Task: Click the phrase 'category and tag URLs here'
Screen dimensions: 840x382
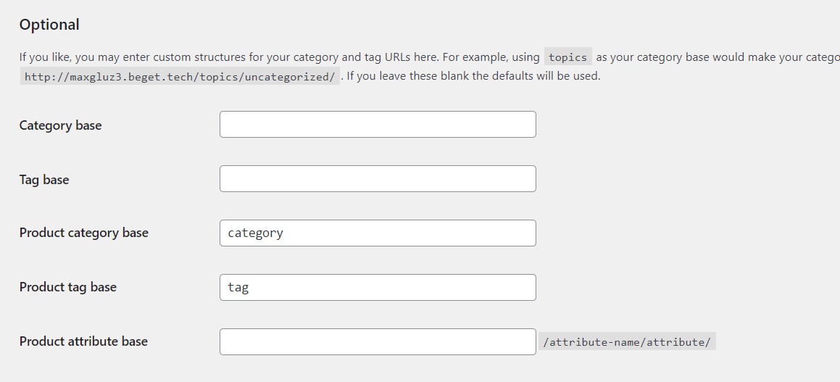Action: [362, 57]
